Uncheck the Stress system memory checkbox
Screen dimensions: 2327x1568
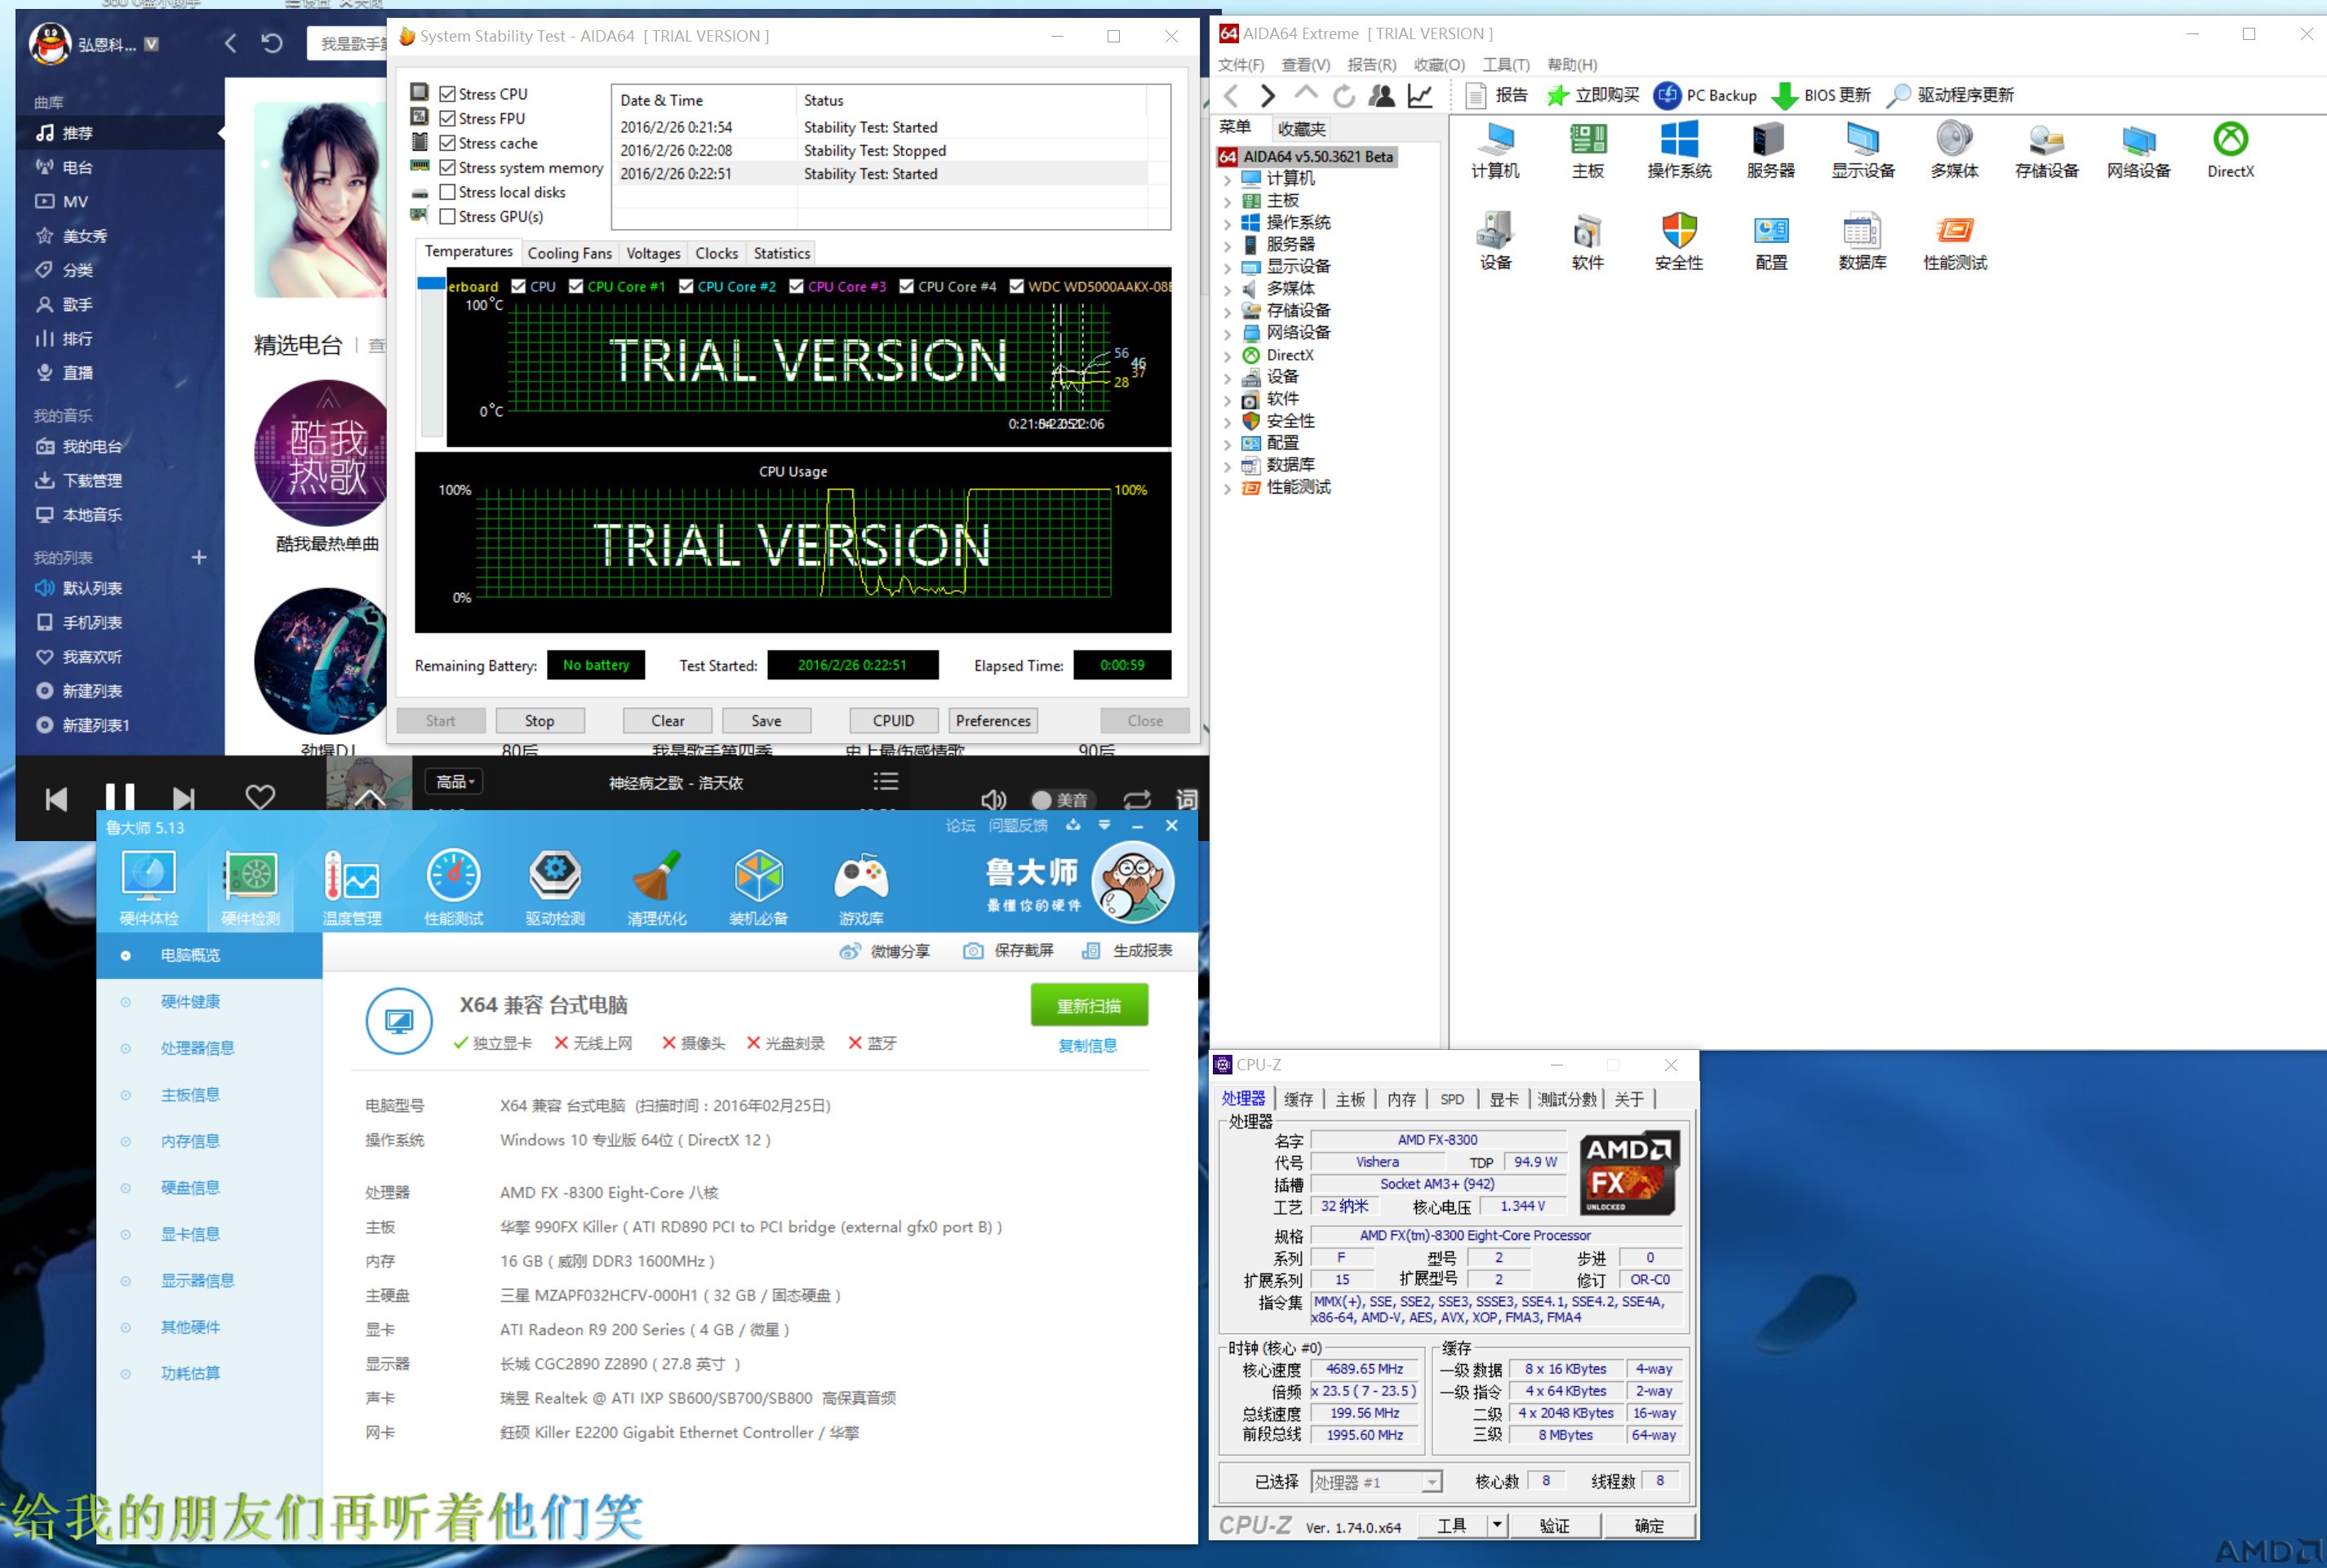tap(447, 167)
